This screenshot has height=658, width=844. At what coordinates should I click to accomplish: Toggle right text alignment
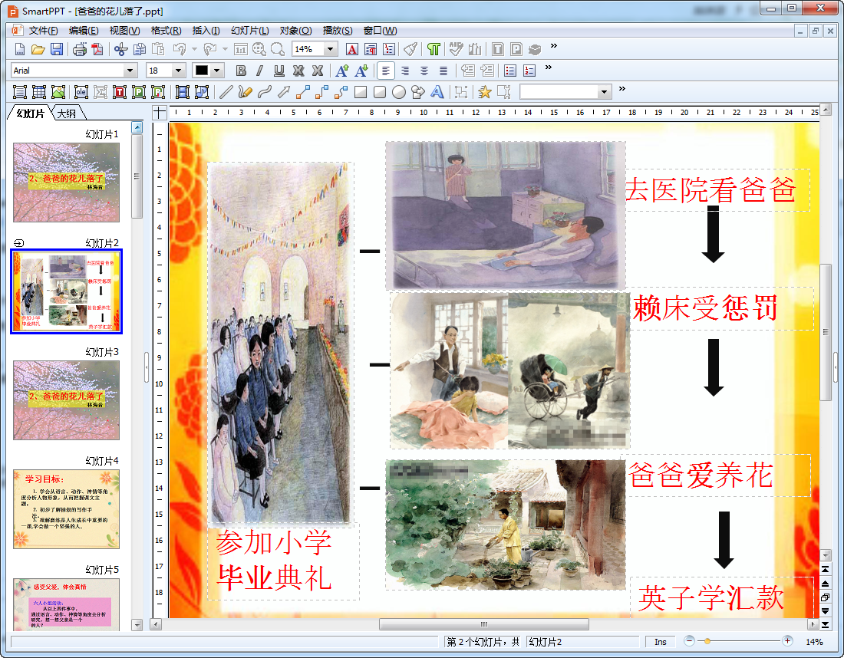tap(405, 71)
